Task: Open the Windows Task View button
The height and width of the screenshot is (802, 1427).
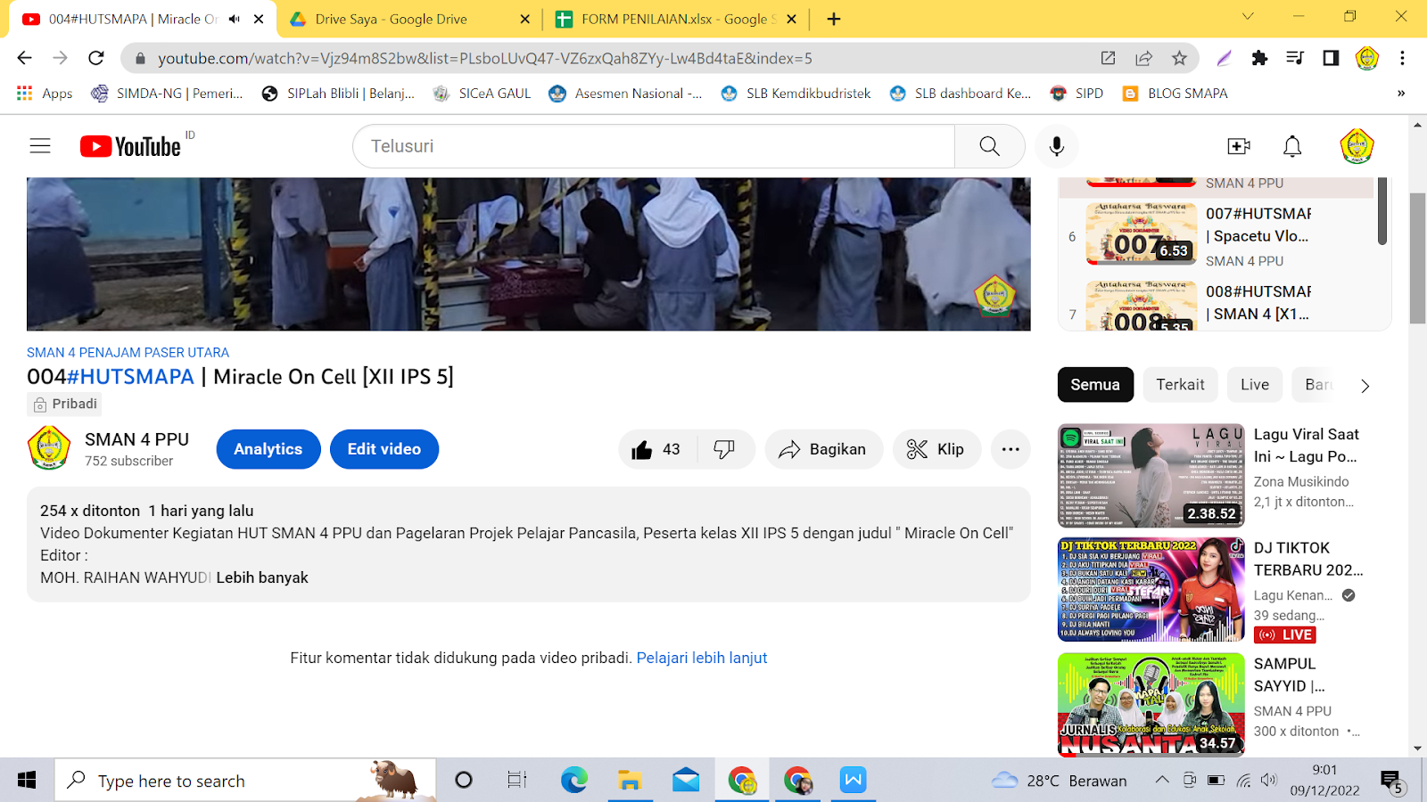Action: pyautogui.click(x=517, y=781)
